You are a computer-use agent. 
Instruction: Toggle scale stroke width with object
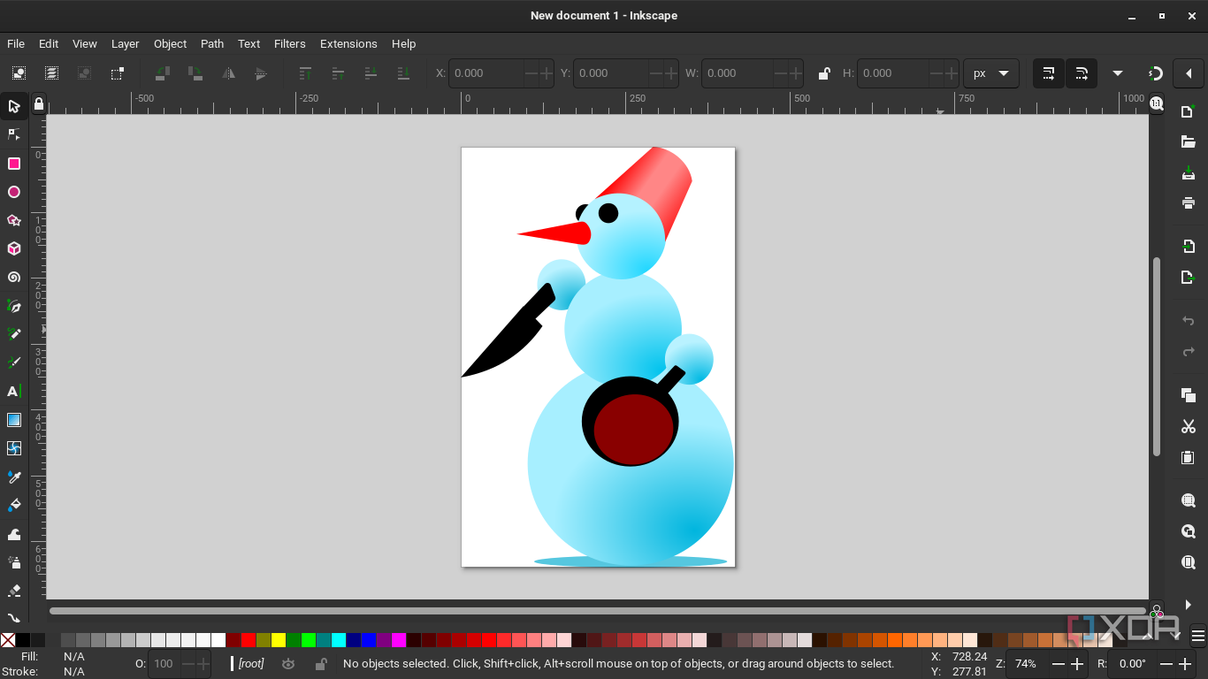1049,73
